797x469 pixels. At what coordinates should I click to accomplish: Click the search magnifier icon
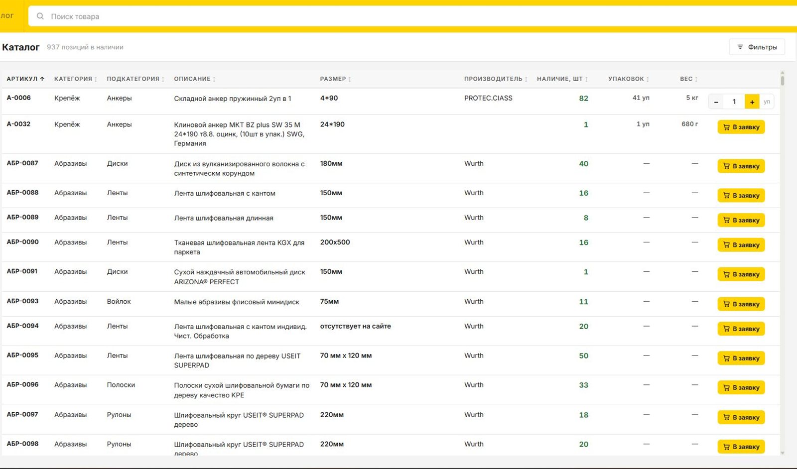(40, 16)
